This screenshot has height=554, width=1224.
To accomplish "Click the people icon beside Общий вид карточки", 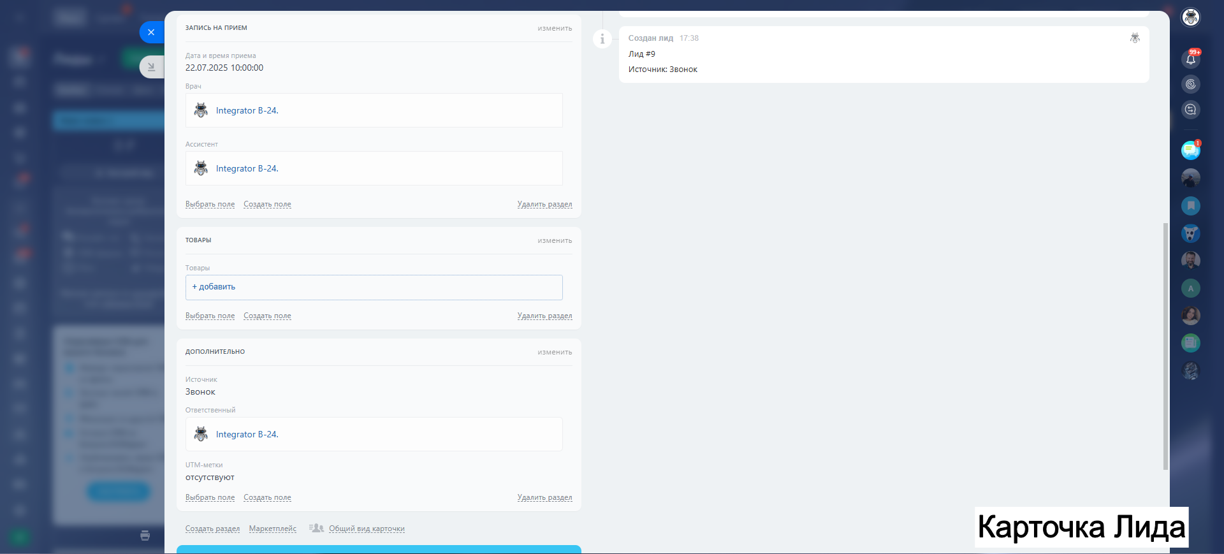I will (x=316, y=528).
